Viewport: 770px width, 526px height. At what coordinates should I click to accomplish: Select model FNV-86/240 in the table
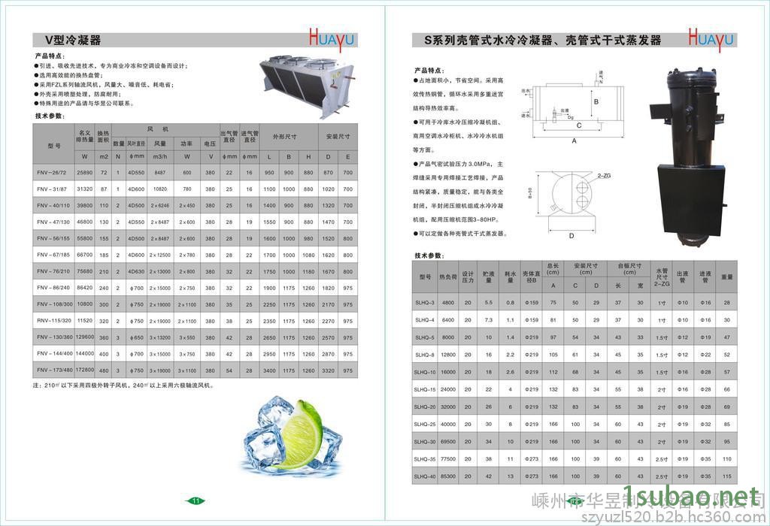(x=53, y=288)
